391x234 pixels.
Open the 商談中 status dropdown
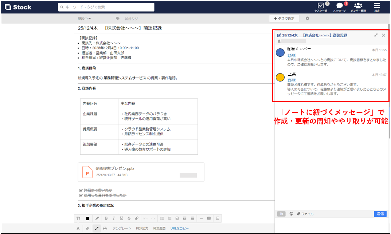click(x=85, y=17)
